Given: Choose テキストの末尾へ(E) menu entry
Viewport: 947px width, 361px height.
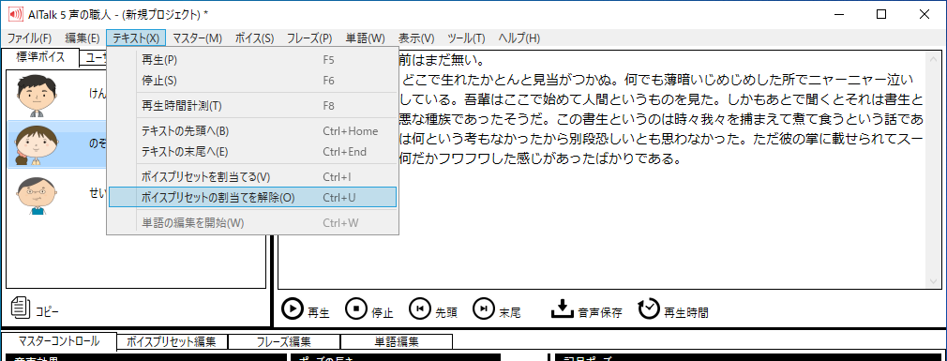Looking at the screenshot, I should coord(252,152).
